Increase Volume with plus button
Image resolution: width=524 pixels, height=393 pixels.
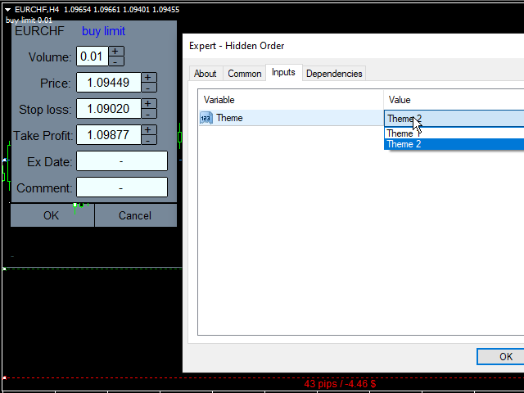(116, 52)
